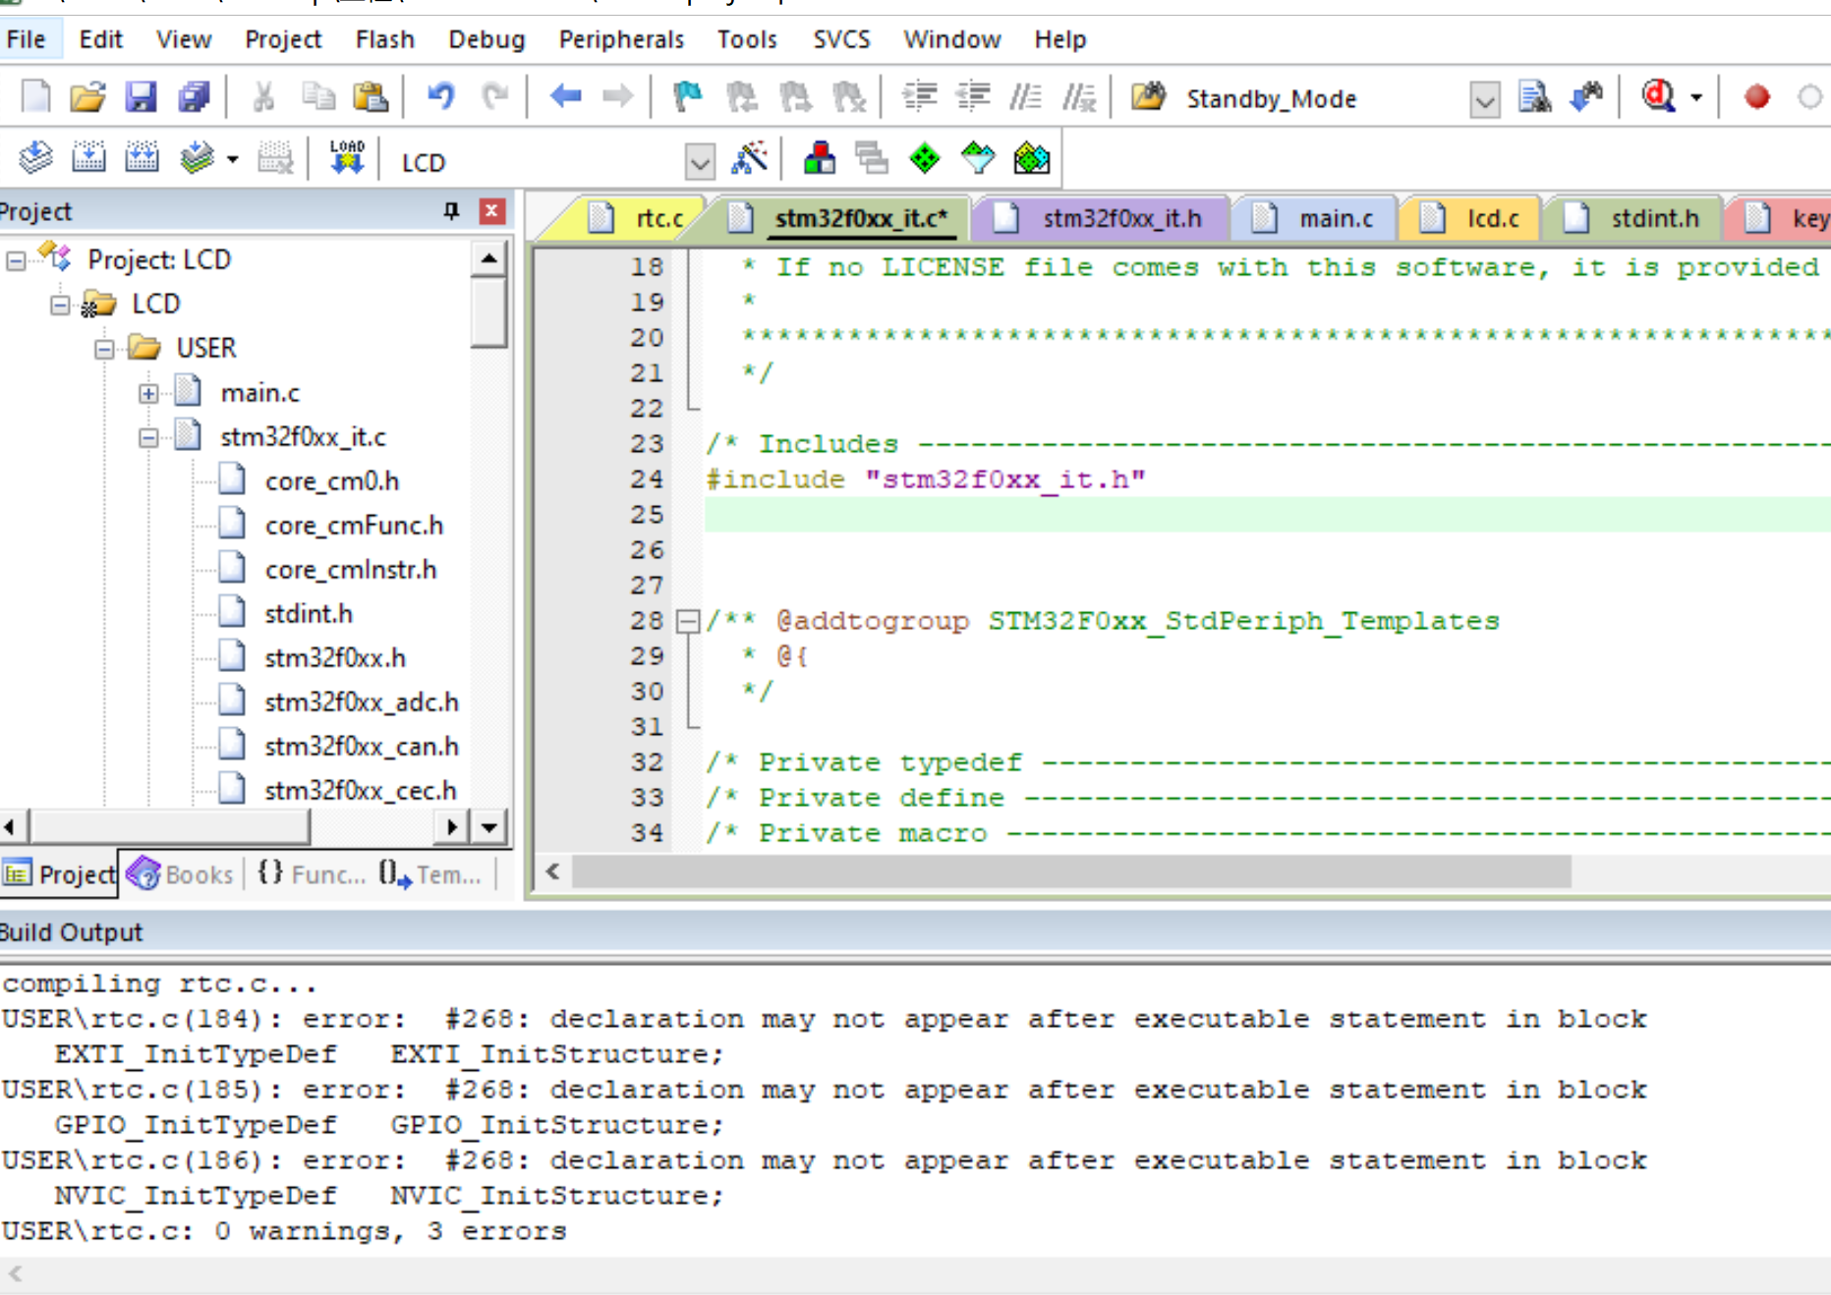Save all open files
The image size is (1831, 1295).
tap(194, 96)
